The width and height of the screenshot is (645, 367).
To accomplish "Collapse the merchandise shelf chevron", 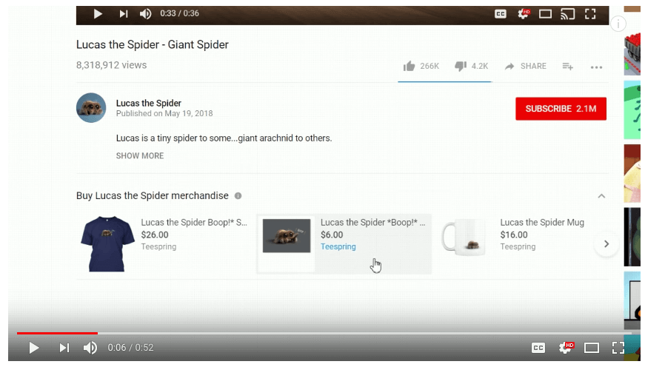I will [x=601, y=196].
